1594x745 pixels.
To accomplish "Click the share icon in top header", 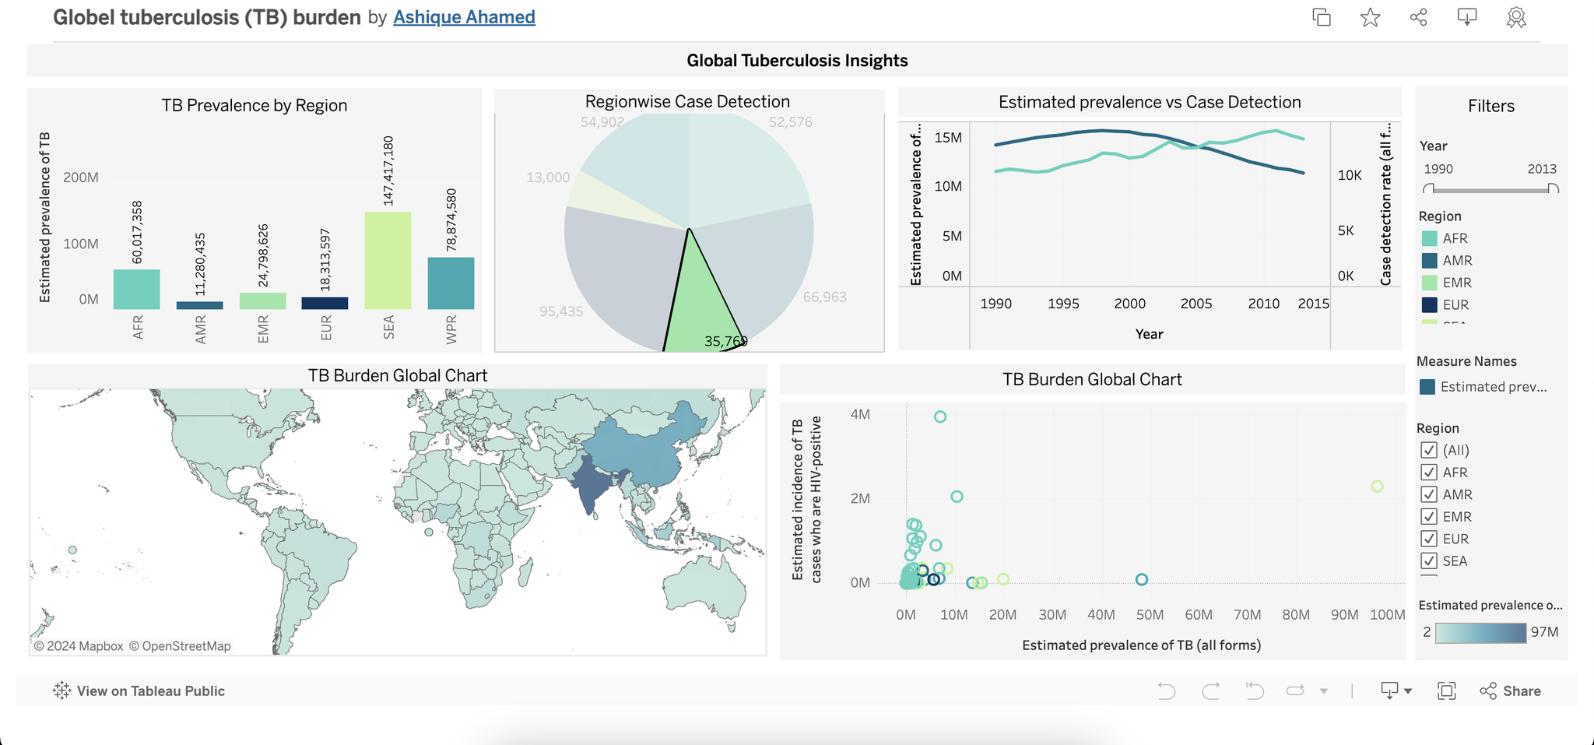I will (1418, 17).
